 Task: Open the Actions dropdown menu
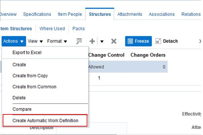click(x=14, y=41)
